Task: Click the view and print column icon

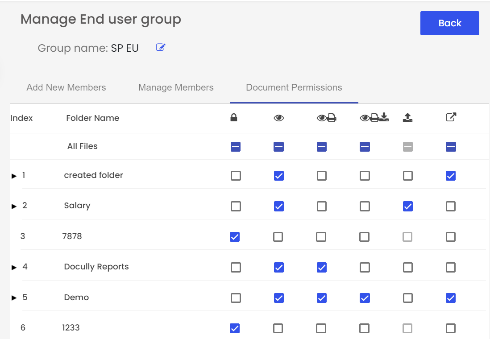Action: pos(327,118)
